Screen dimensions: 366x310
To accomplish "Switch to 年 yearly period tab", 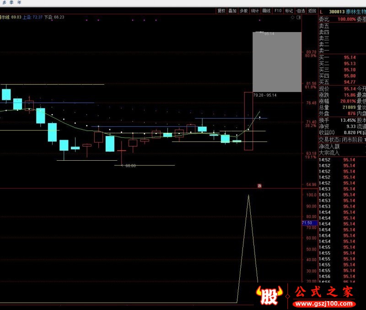I will 19,3.
